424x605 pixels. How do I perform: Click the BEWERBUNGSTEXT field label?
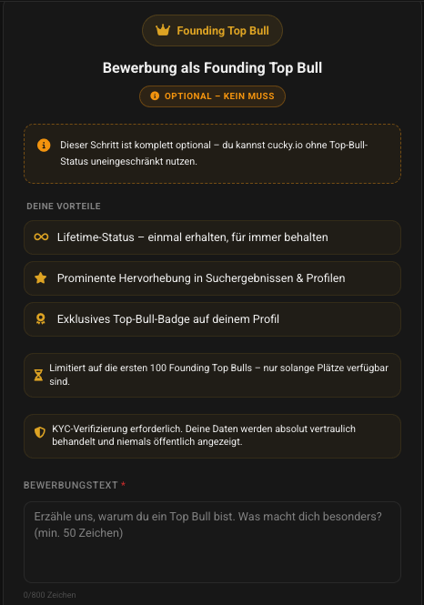tap(71, 485)
